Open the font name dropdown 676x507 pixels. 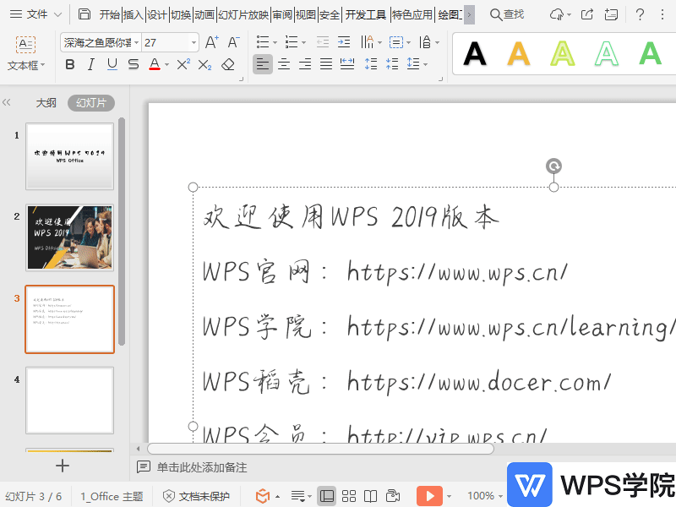[135, 42]
